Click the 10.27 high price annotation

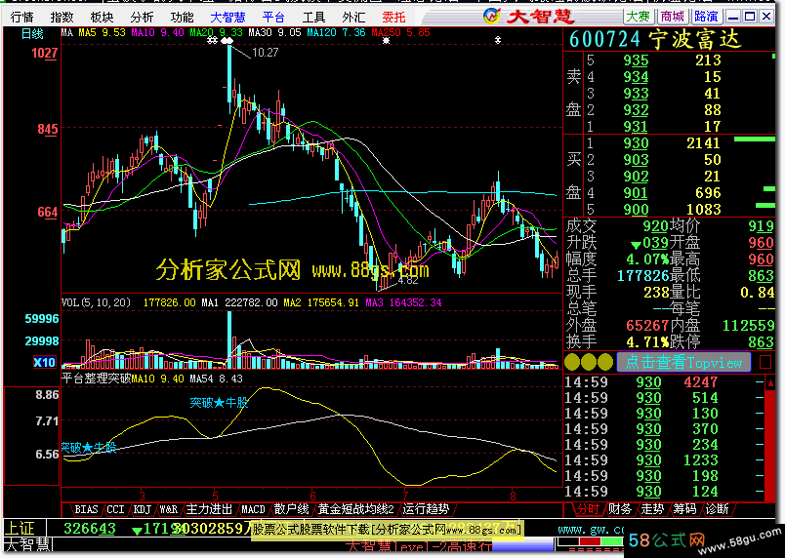point(266,53)
